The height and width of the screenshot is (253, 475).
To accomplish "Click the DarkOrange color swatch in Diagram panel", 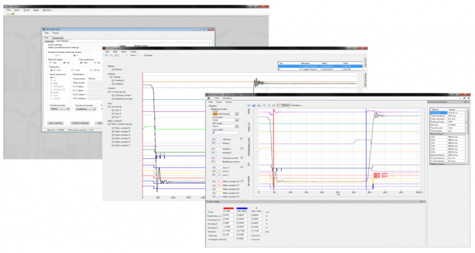I will click(x=215, y=114).
